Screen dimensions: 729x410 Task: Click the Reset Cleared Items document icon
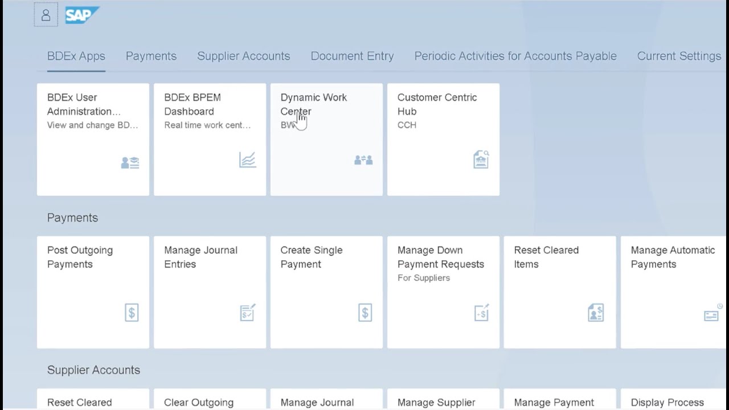(596, 313)
